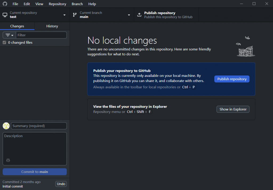Click the No local changes heading
The width and height of the screenshot is (273, 190).
tap(122, 41)
